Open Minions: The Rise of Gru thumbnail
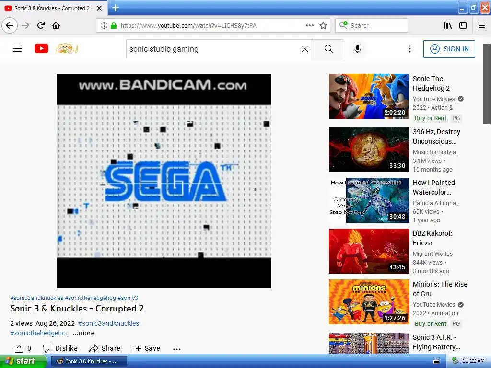This screenshot has height=368, width=491. [x=369, y=302]
